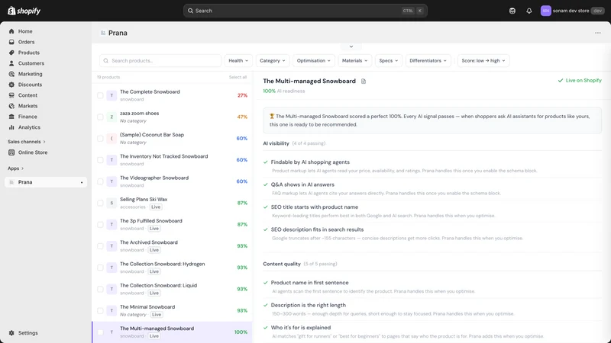
Task: Check the box for Coconut Bar Soap
Action: 100,139
